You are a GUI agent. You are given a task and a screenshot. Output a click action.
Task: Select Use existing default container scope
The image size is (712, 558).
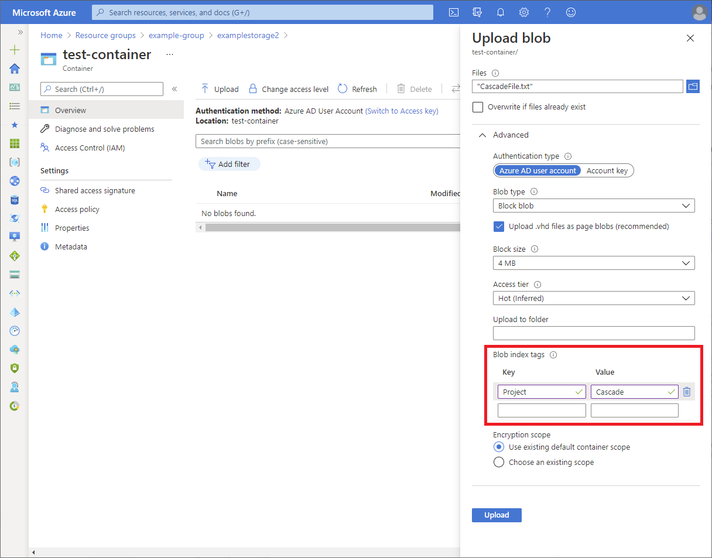[498, 447]
